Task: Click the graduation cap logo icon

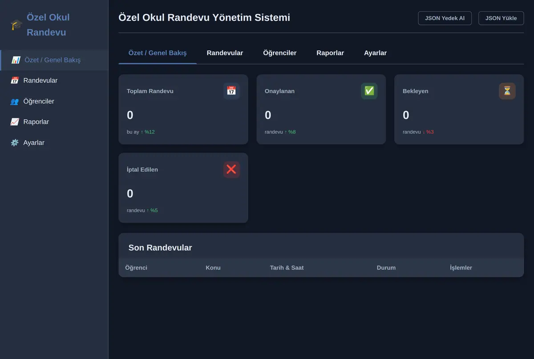Action: tap(16, 25)
